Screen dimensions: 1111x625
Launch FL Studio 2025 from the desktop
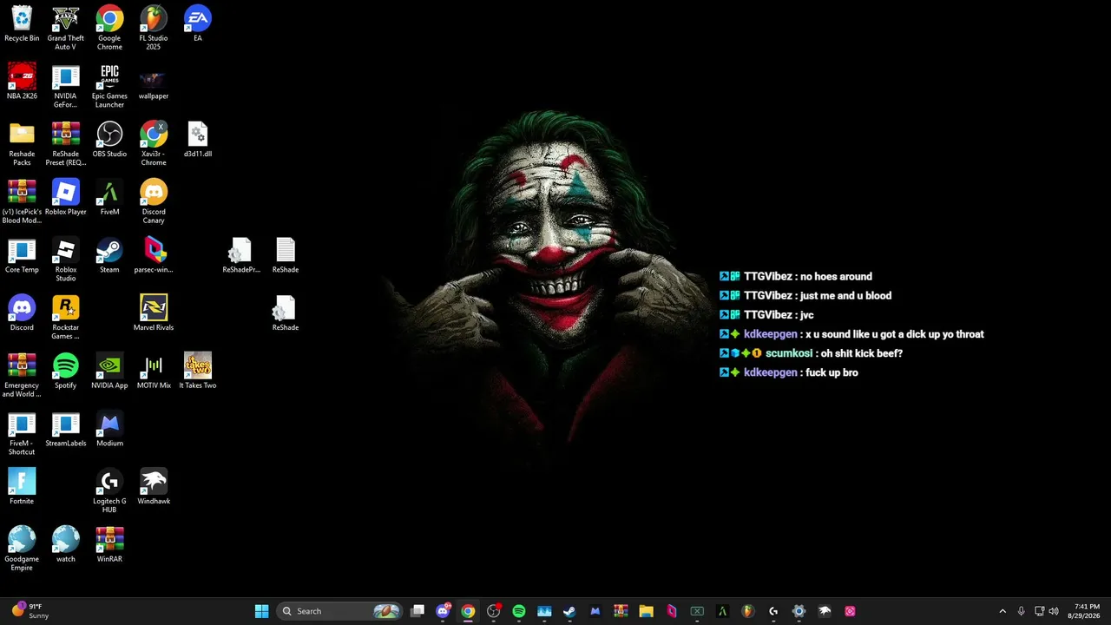[x=154, y=29]
